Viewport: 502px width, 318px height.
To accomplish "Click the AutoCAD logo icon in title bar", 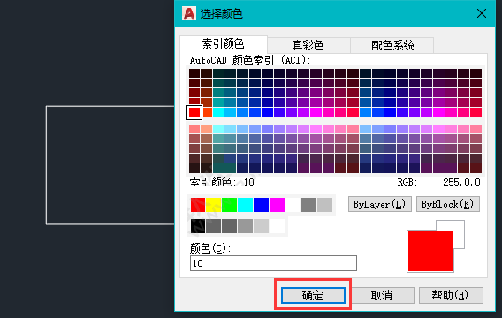I will (x=189, y=13).
